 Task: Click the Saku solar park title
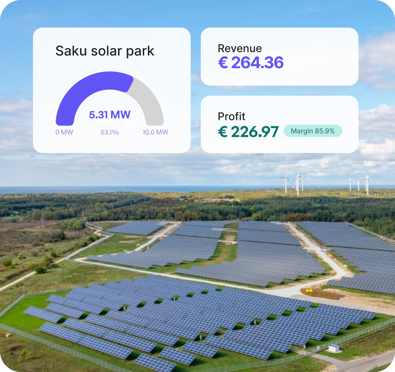105,51
